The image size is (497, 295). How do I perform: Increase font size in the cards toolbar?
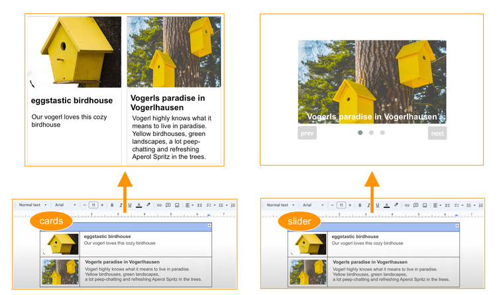(x=102, y=206)
